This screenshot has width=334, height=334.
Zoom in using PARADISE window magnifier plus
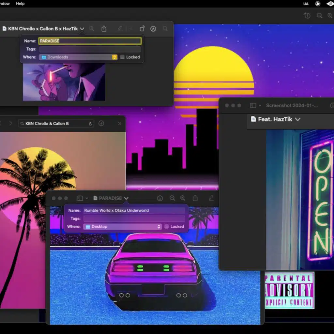183,198
